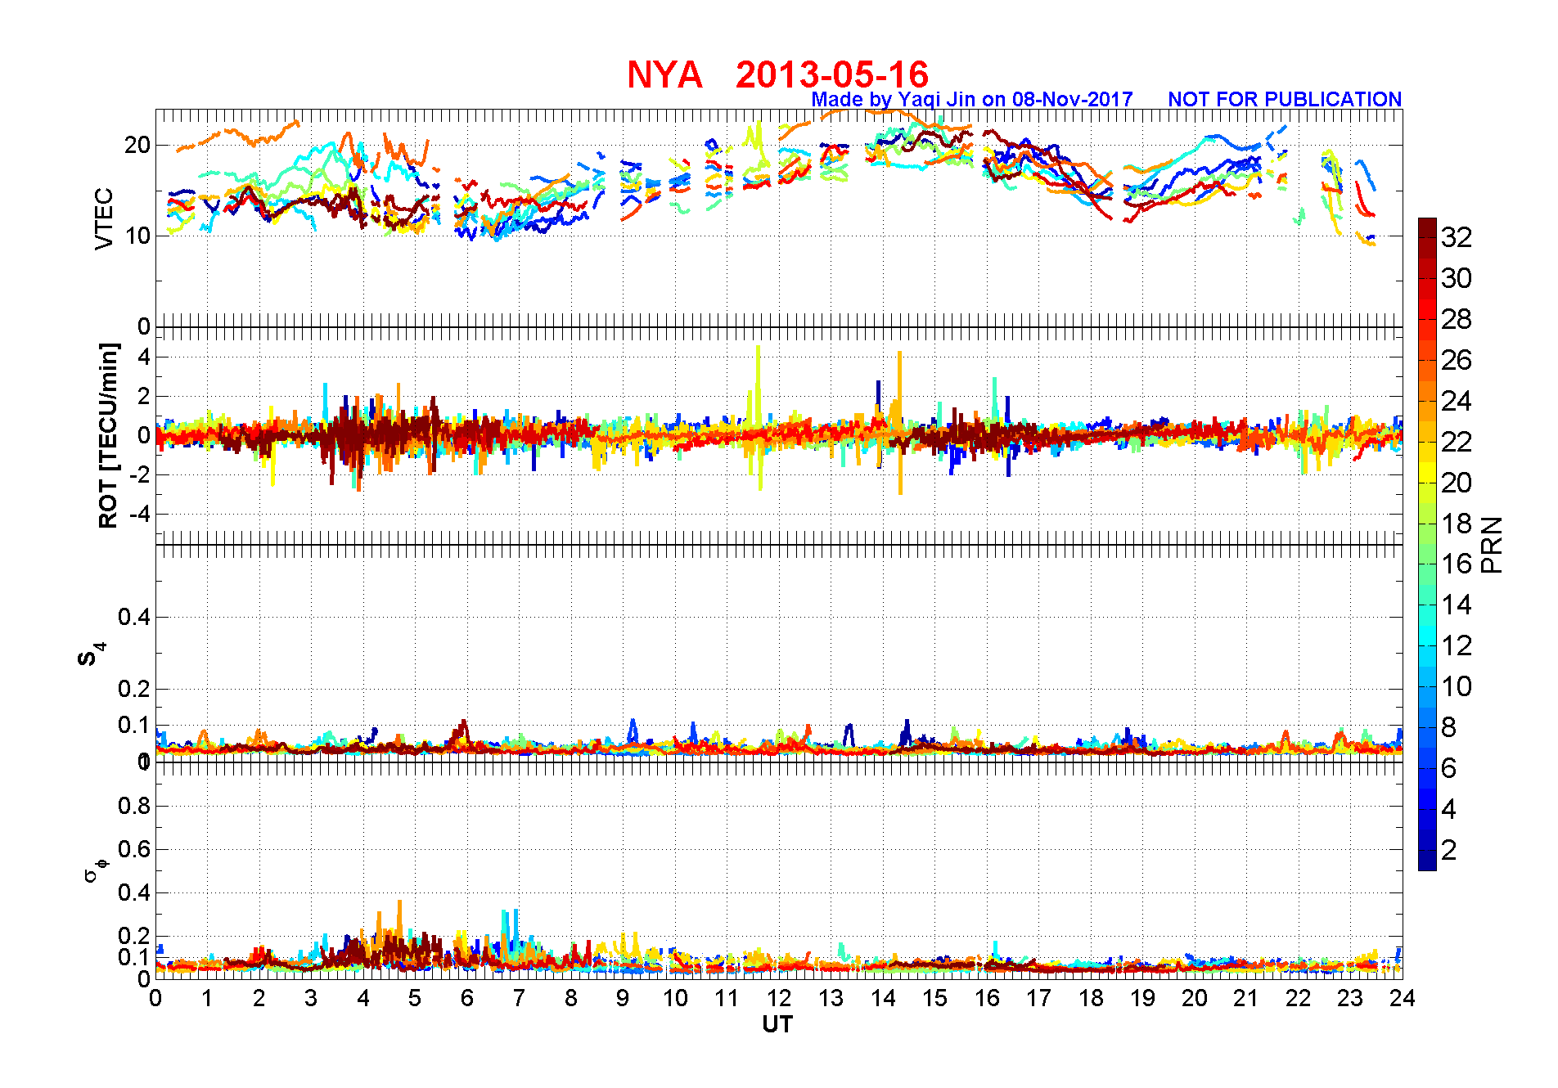Screen dimensions: 1558x1088
Task: Click S4 axis tick label 0.2
Action: pos(134,689)
